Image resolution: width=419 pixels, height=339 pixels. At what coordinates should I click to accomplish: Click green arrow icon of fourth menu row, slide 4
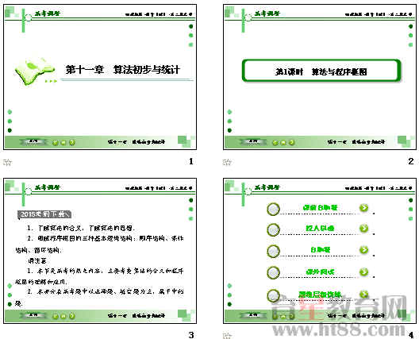click(363, 272)
